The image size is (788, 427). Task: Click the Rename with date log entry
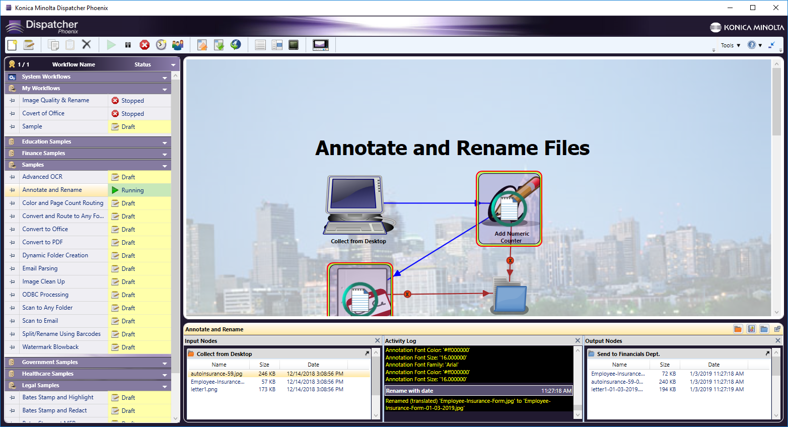point(479,391)
